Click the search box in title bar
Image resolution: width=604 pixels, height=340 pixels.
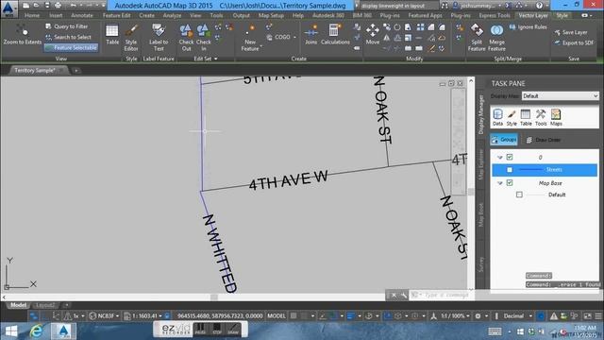398,6
